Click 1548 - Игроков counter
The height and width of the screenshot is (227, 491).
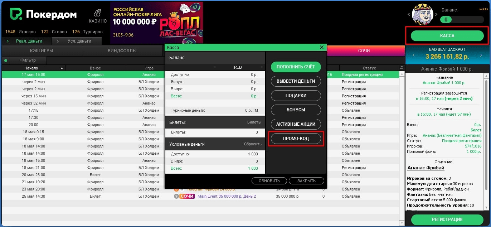pos(21,32)
